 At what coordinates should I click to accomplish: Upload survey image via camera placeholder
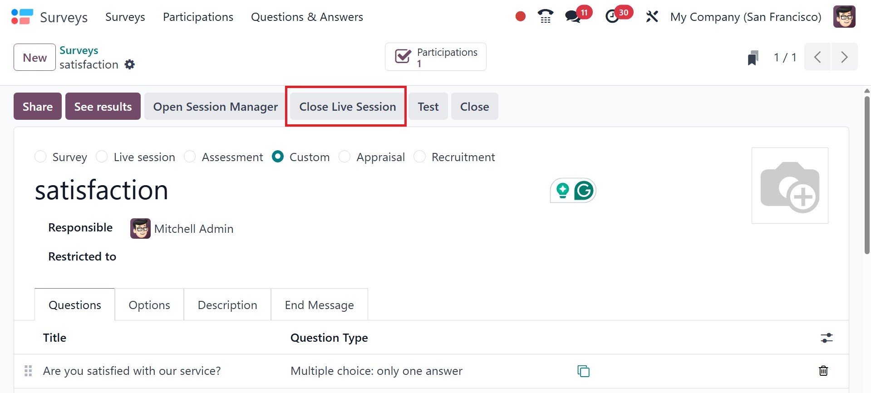tap(790, 186)
